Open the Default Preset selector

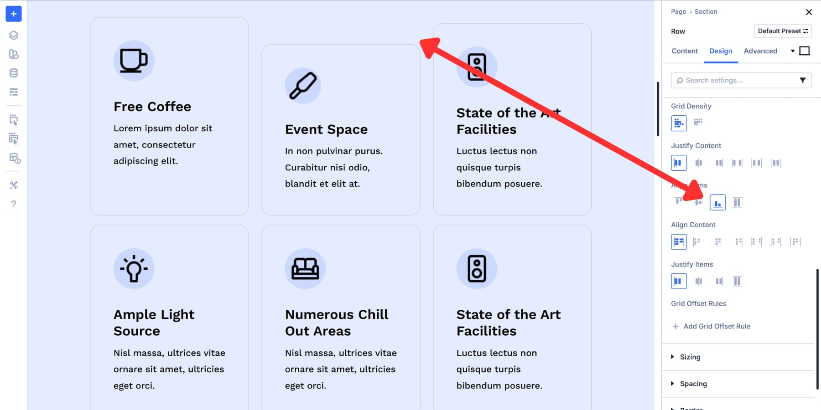[x=782, y=31]
